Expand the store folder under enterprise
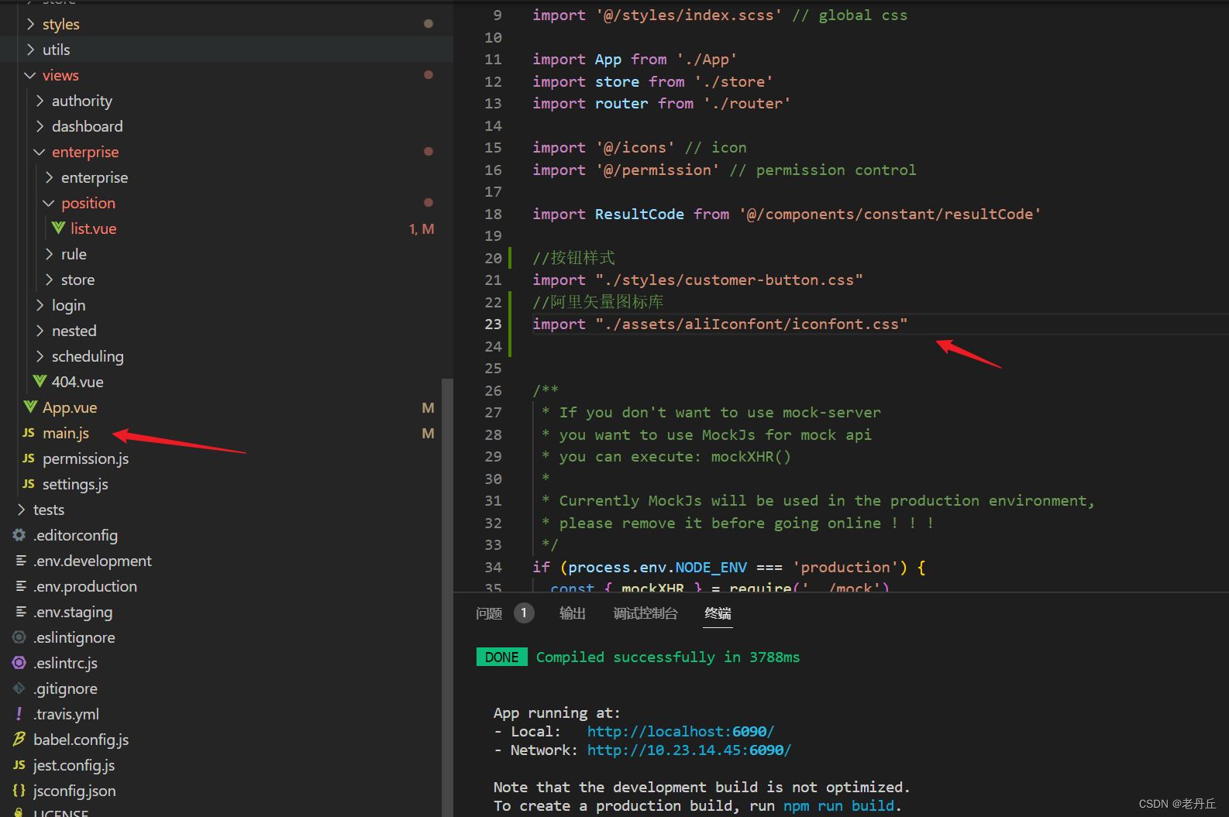The width and height of the screenshot is (1229, 817). coord(49,280)
